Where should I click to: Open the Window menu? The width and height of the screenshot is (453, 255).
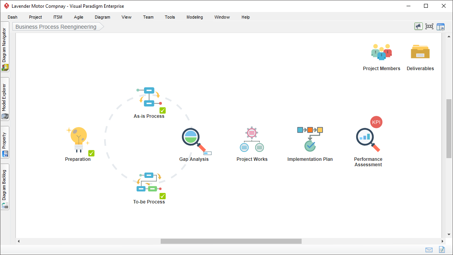click(x=222, y=17)
